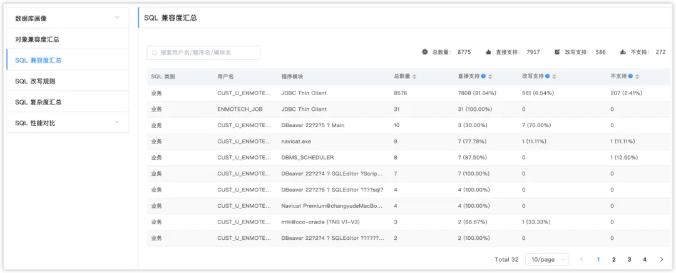Sort by 直接支持 using sort arrows
676x273 pixels.
click(491, 76)
